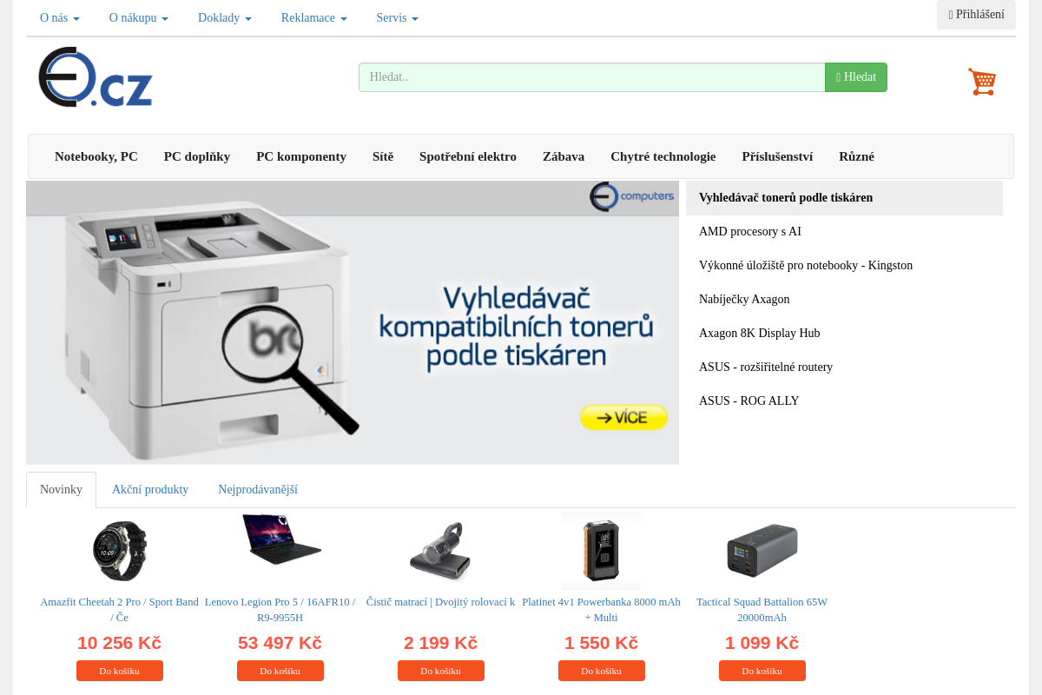Switch to the Akční produkty tab
Screen dimensions: 1042x695
(x=150, y=490)
